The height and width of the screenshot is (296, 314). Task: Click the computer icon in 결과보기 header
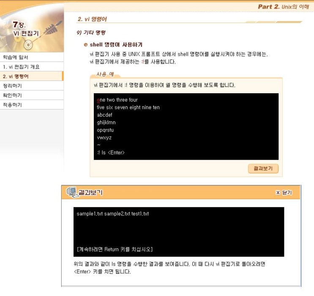point(72,192)
